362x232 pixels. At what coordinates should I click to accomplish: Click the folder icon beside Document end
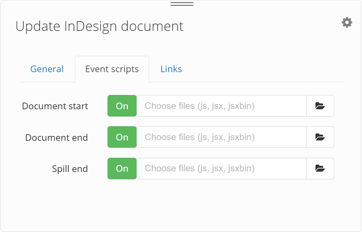click(x=320, y=137)
